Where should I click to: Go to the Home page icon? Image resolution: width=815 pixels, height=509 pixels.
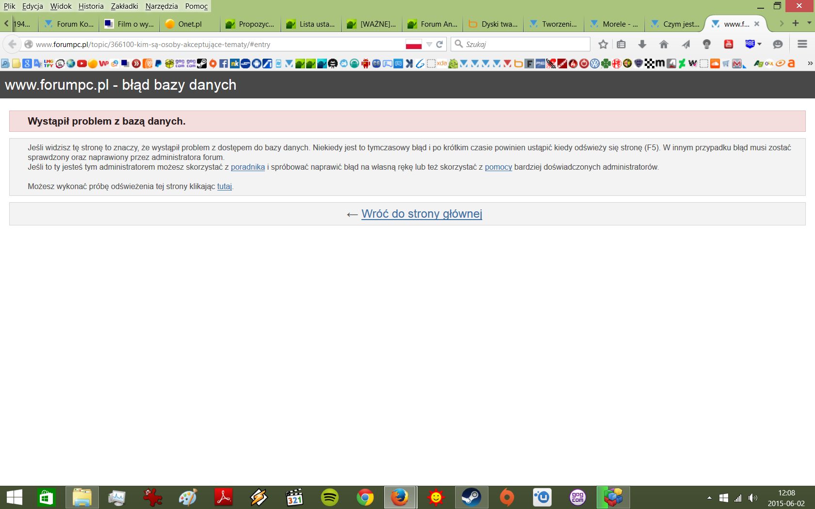coord(664,45)
